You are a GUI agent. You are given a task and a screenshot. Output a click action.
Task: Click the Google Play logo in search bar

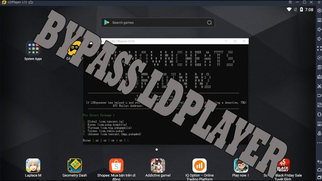tap(107, 23)
